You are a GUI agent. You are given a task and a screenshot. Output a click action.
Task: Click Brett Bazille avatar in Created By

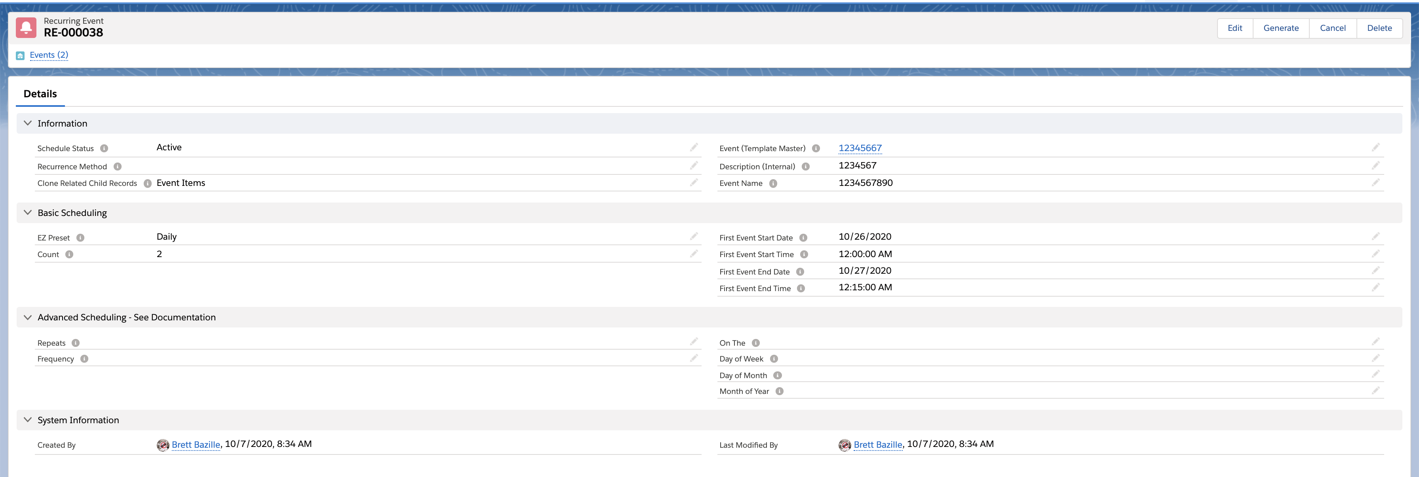(x=162, y=445)
